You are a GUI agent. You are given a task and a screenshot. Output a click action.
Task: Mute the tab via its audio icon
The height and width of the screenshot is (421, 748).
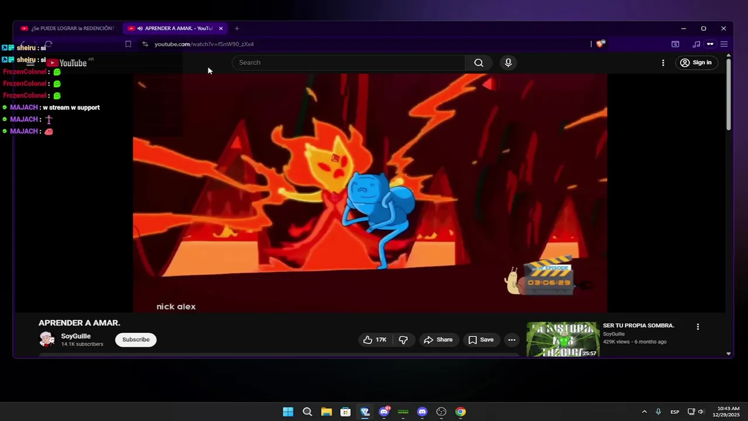(140, 28)
